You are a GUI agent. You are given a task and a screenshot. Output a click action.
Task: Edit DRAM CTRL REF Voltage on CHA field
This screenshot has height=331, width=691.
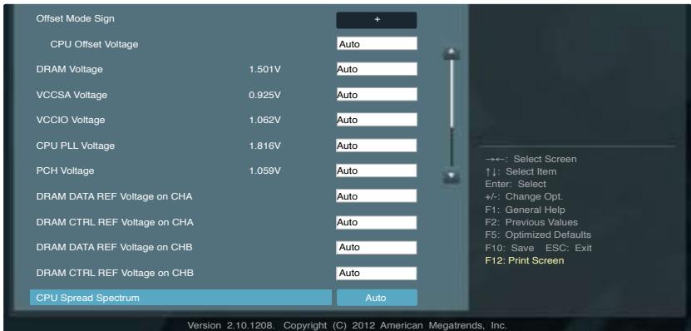click(377, 222)
